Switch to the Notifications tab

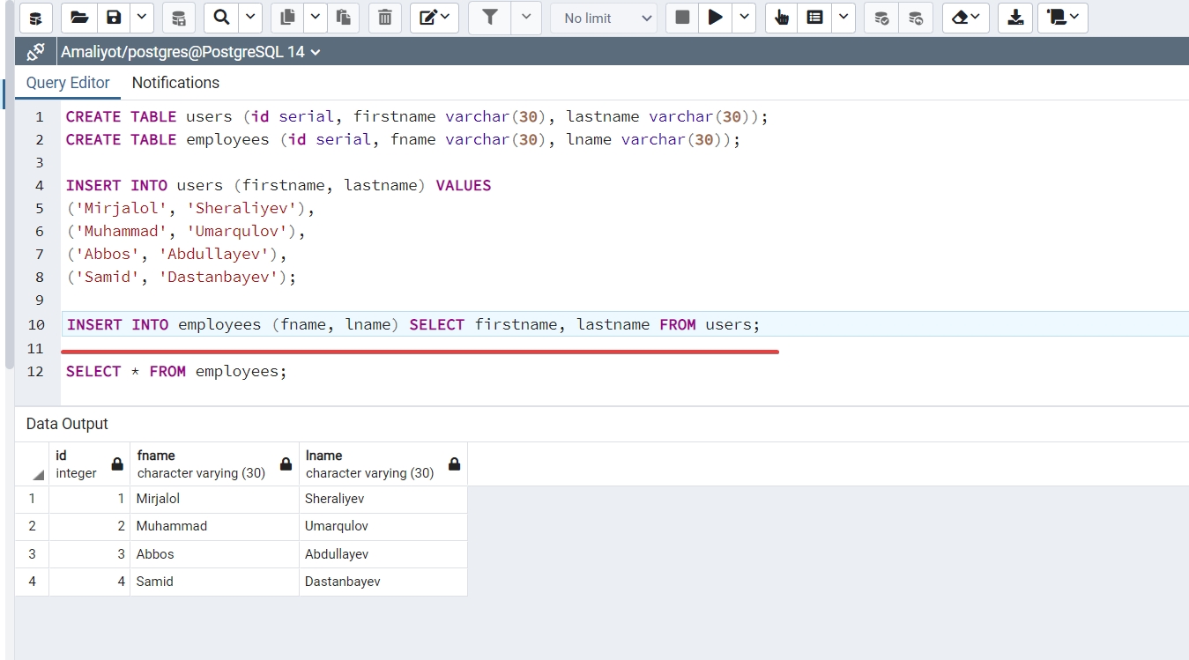pyautogui.click(x=175, y=83)
